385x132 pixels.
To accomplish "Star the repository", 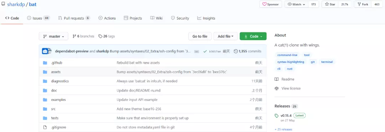I will (330, 4).
